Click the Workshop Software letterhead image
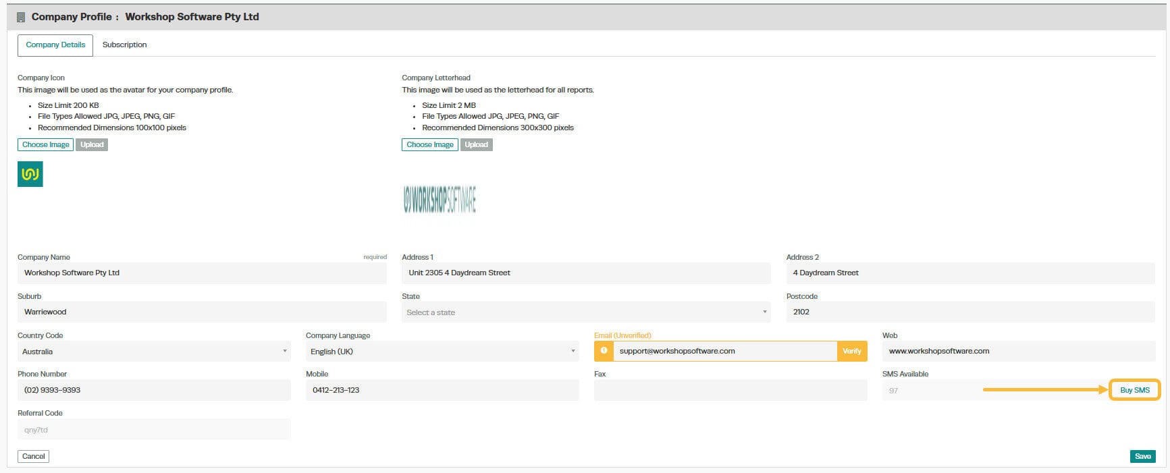The image size is (1170, 473). (440, 200)
